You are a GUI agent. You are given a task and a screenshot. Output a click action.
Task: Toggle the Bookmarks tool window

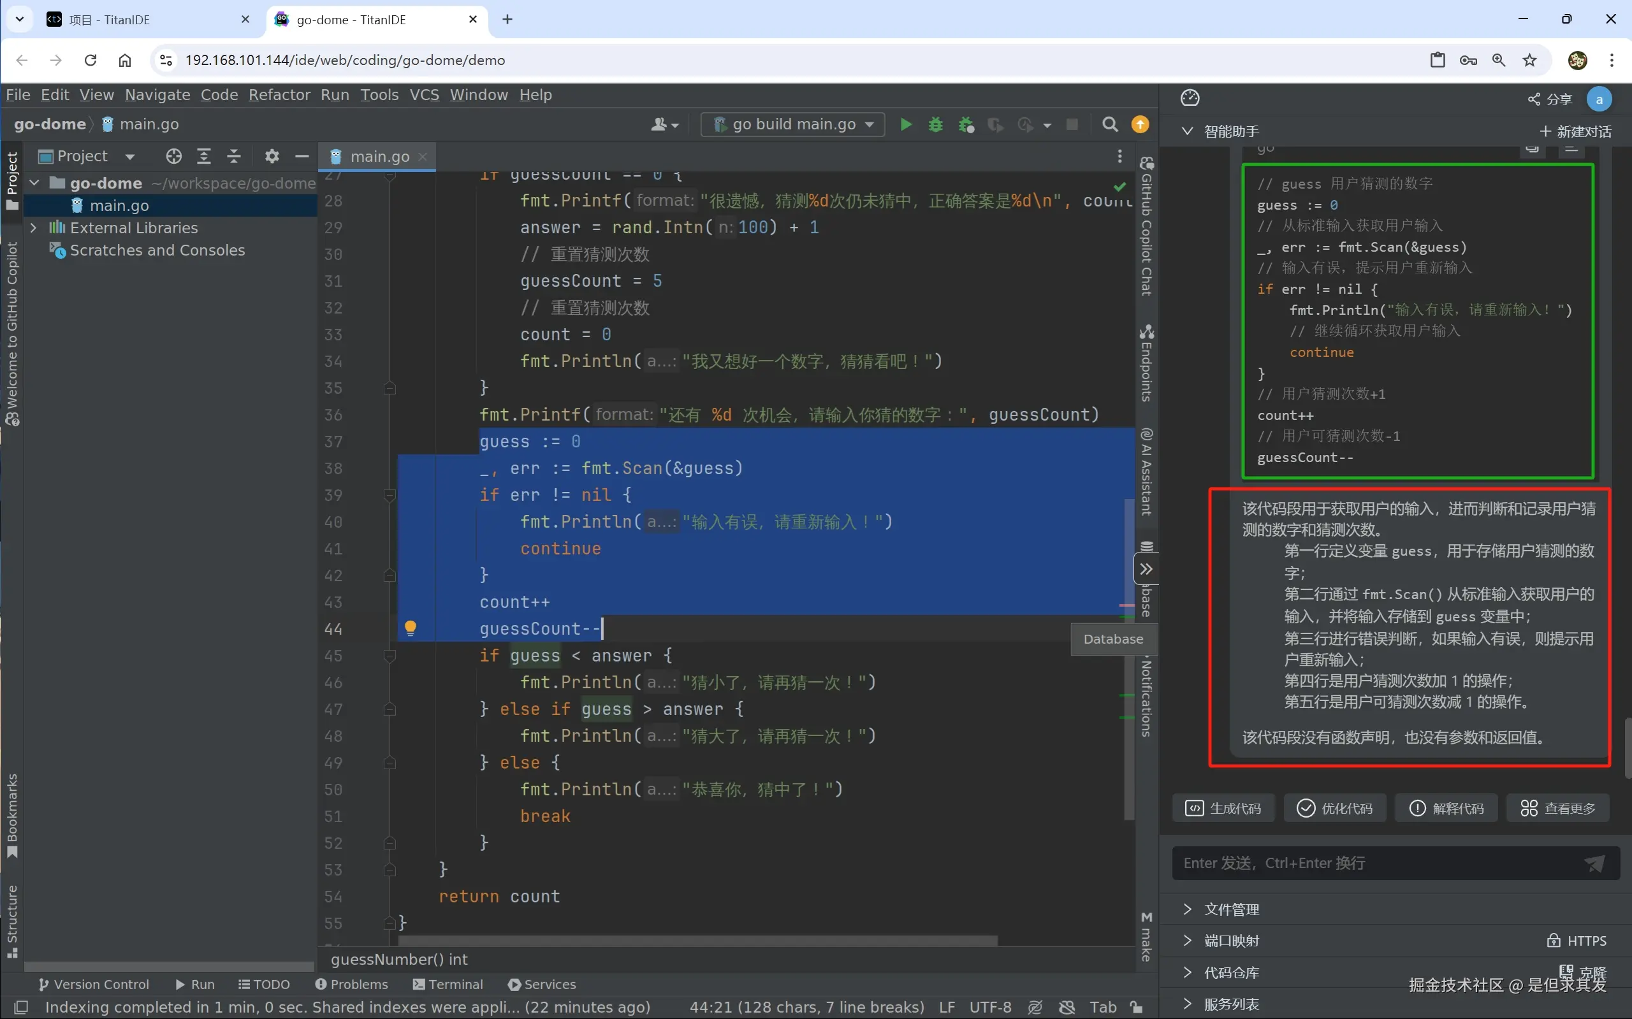12,816
